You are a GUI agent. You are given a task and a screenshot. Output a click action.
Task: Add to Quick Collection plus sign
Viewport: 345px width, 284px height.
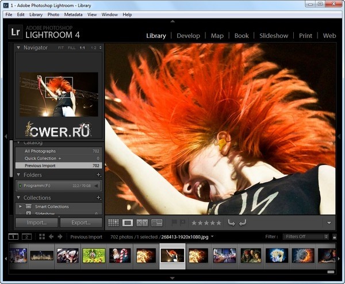[60, 159]
